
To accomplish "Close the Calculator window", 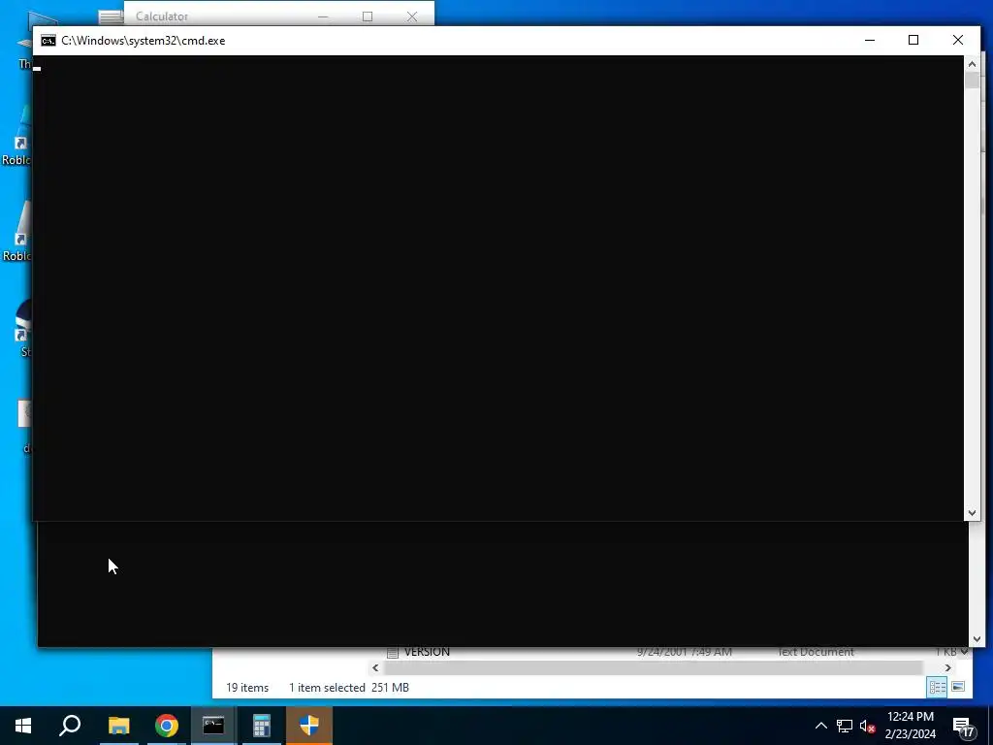I will click(x=412, y=16).
